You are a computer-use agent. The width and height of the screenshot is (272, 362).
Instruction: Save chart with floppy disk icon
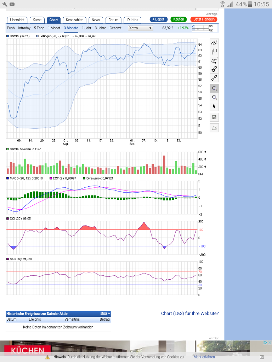214,117
